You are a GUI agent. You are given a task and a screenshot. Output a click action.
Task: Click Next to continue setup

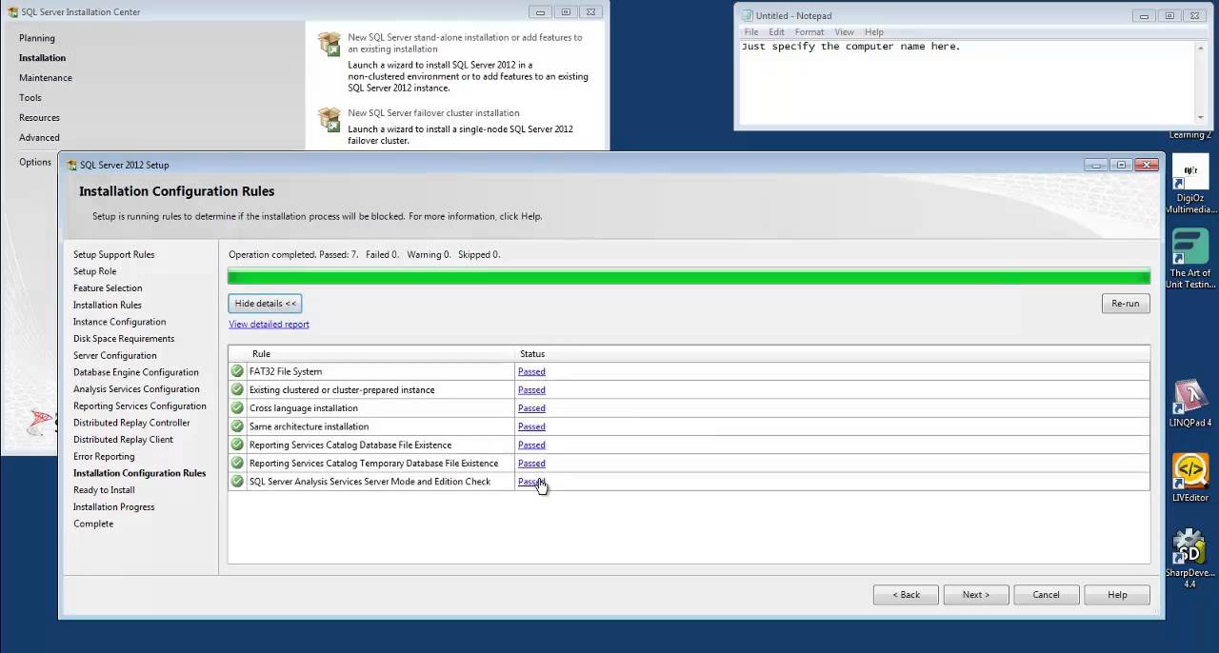976,595
